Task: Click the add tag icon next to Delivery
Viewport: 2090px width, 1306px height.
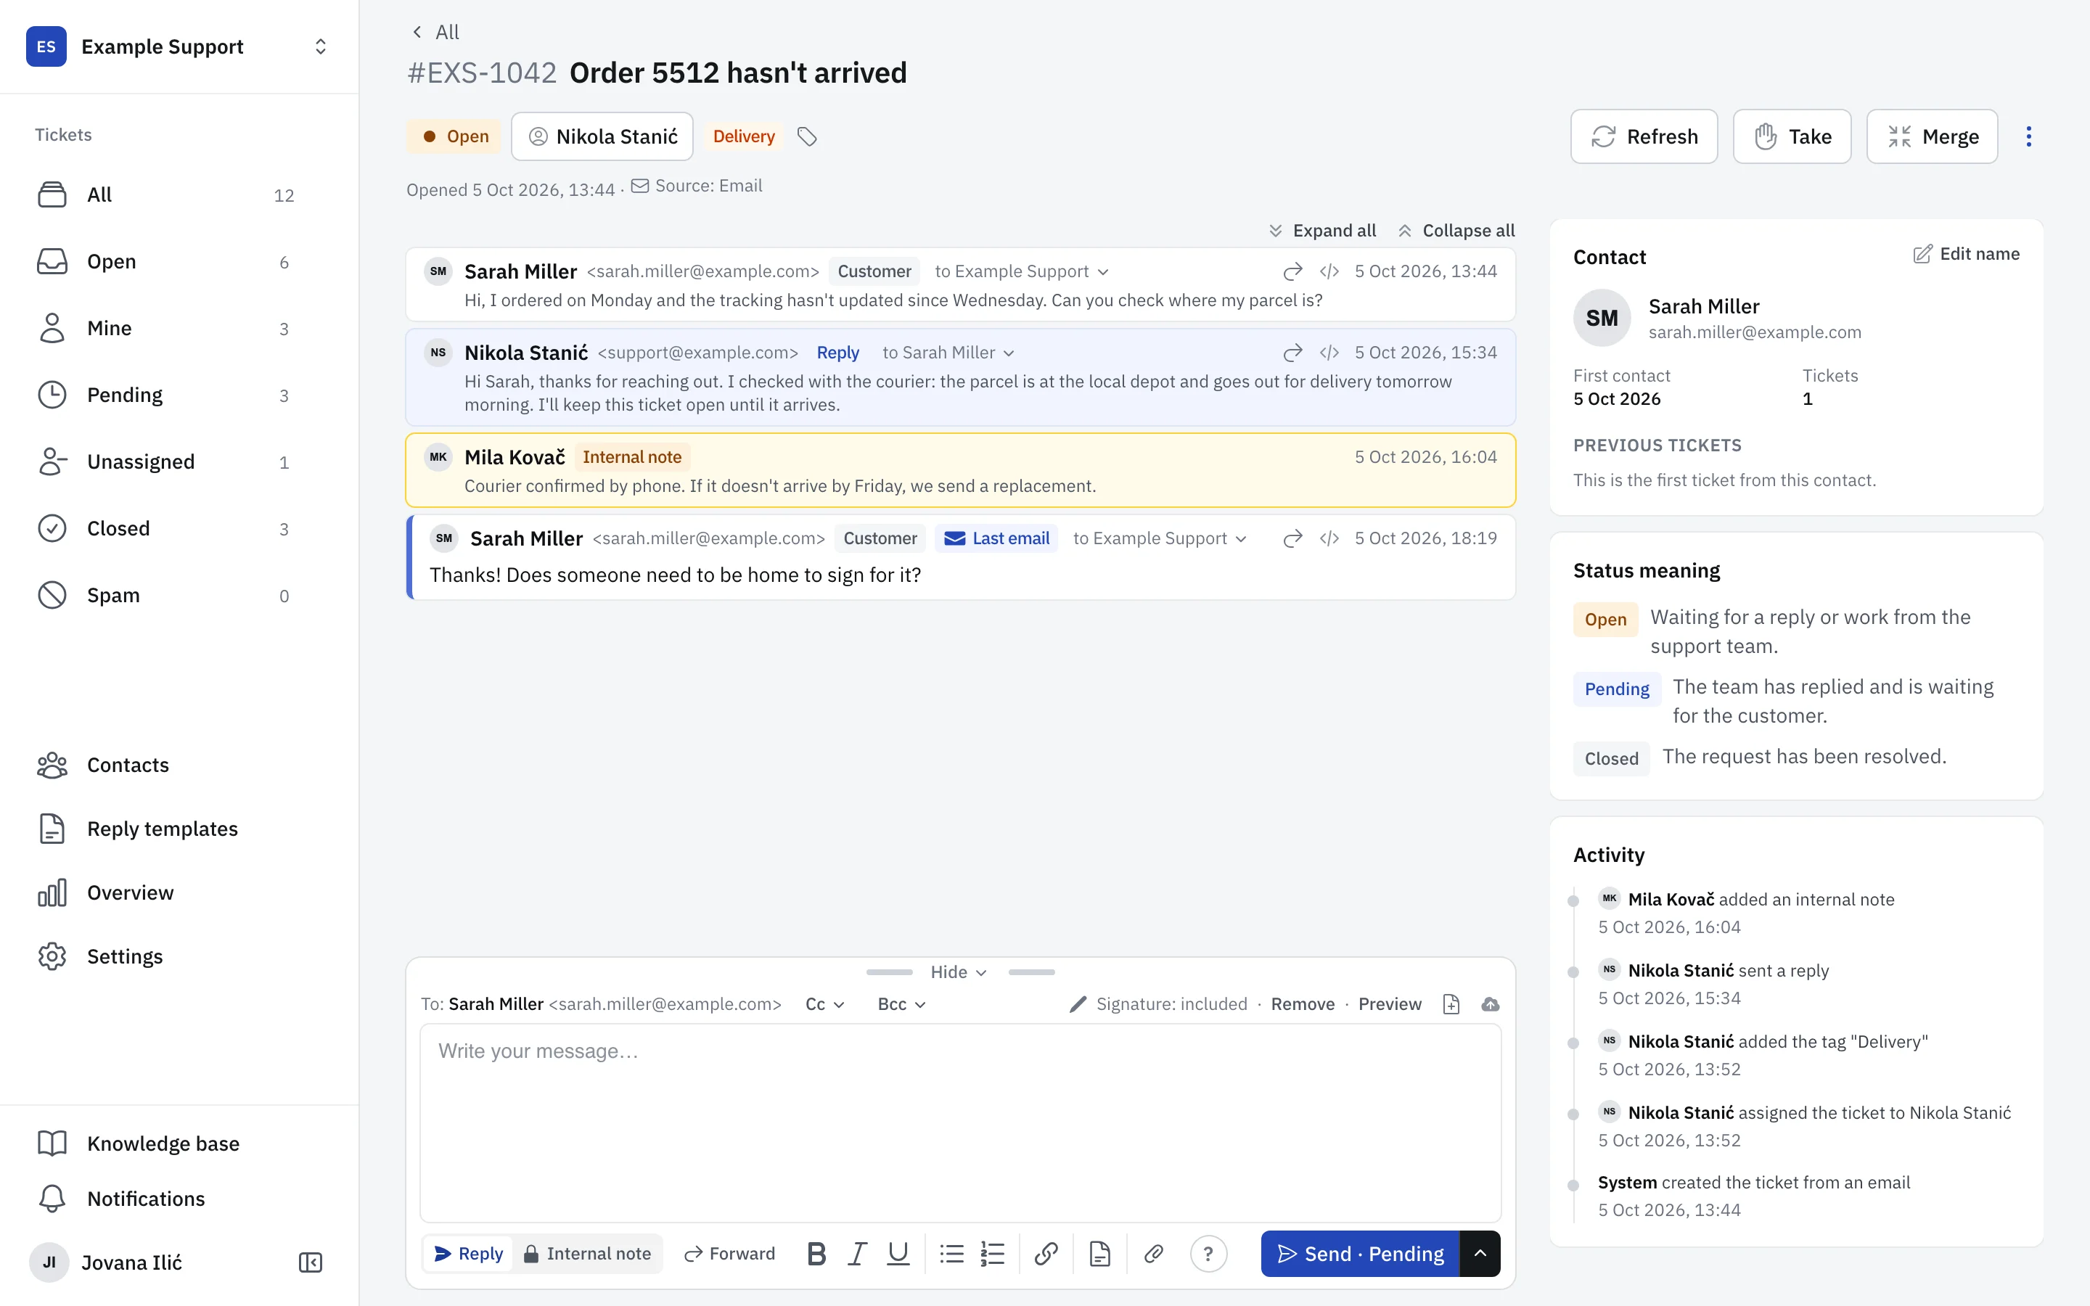Action: tap(807, 136)
